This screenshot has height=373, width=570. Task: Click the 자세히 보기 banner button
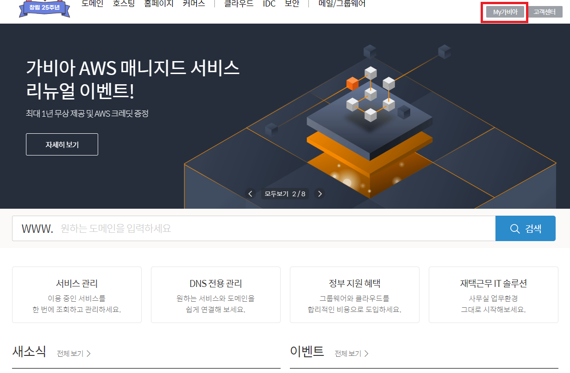coord(62,144)
